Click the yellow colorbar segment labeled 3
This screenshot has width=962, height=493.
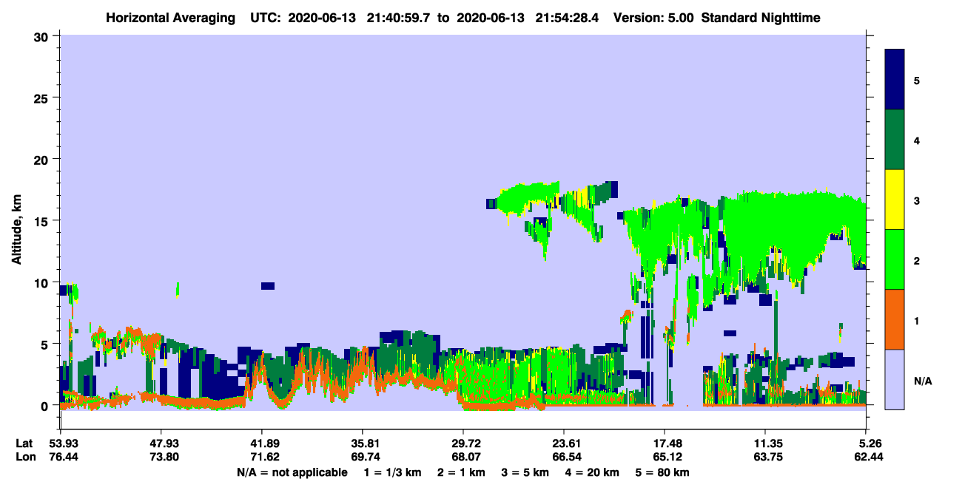point(895,200)
